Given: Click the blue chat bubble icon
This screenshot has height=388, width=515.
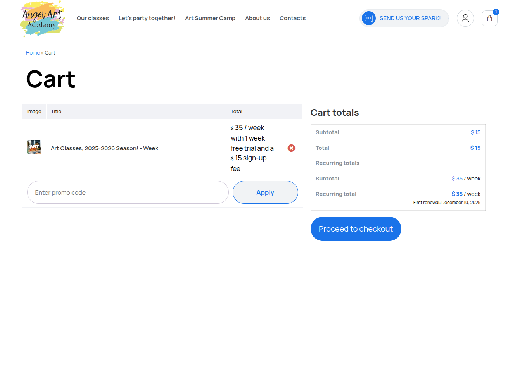Looking at the screenshot, I should click(x=368, y=18).
